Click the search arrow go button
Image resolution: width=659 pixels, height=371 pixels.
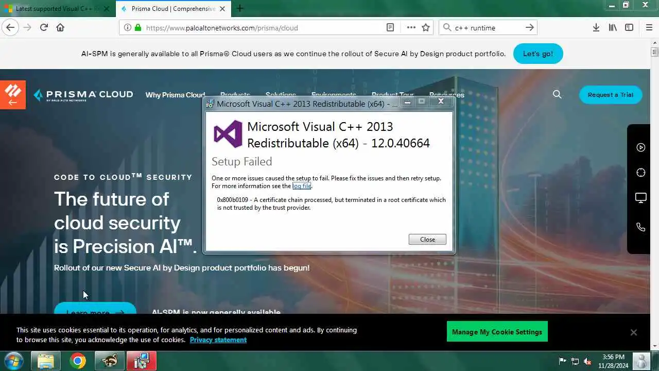pos(530,28)
